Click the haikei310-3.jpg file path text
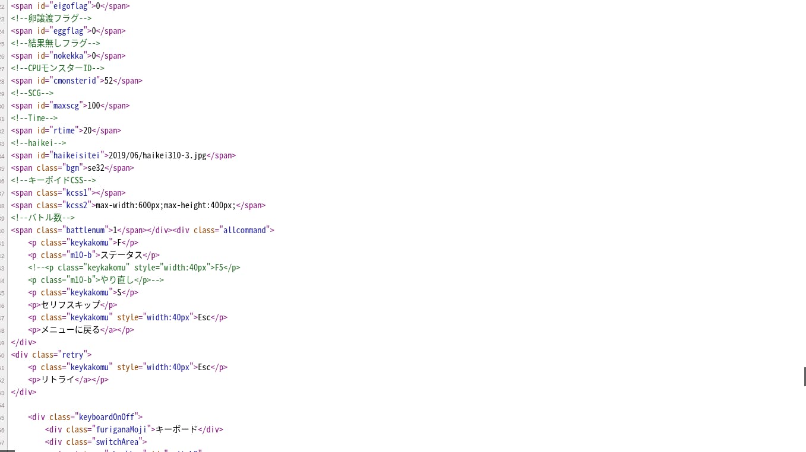 click(x=157, y=155)
